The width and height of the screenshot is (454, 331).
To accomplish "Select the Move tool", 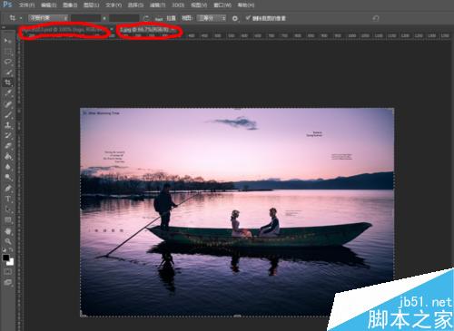I will [x=8, y=40].
